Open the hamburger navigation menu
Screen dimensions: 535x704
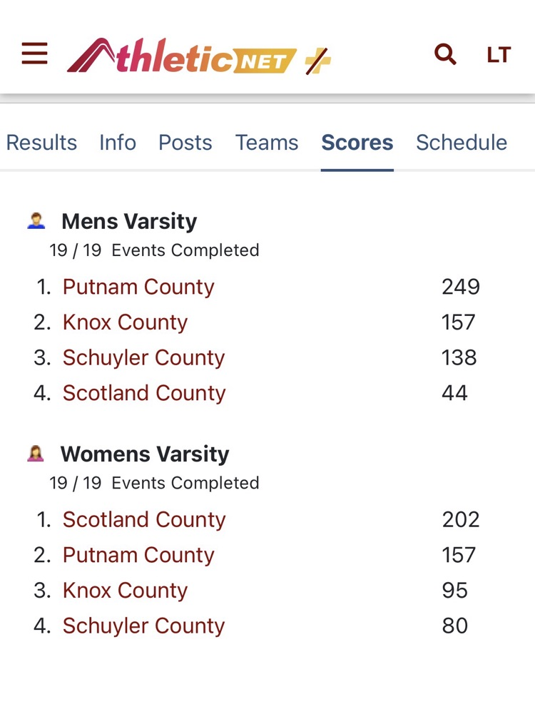34,54
